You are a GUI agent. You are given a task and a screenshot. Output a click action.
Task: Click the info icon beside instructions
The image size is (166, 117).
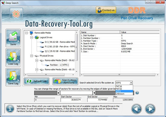coord(10,109)
